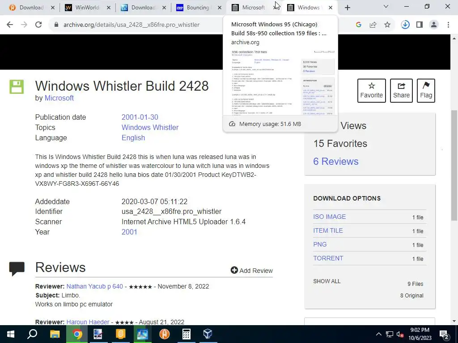The height and width of the screenshot is (343, 458).
Task: Click the Google icon in the address bar
Action: tap(359, 25)
